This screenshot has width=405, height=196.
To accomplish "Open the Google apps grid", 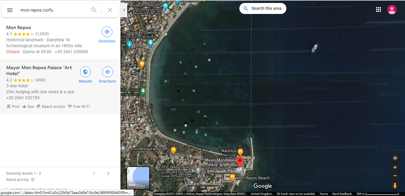I will pyautogui.click(x=379, y=10).
